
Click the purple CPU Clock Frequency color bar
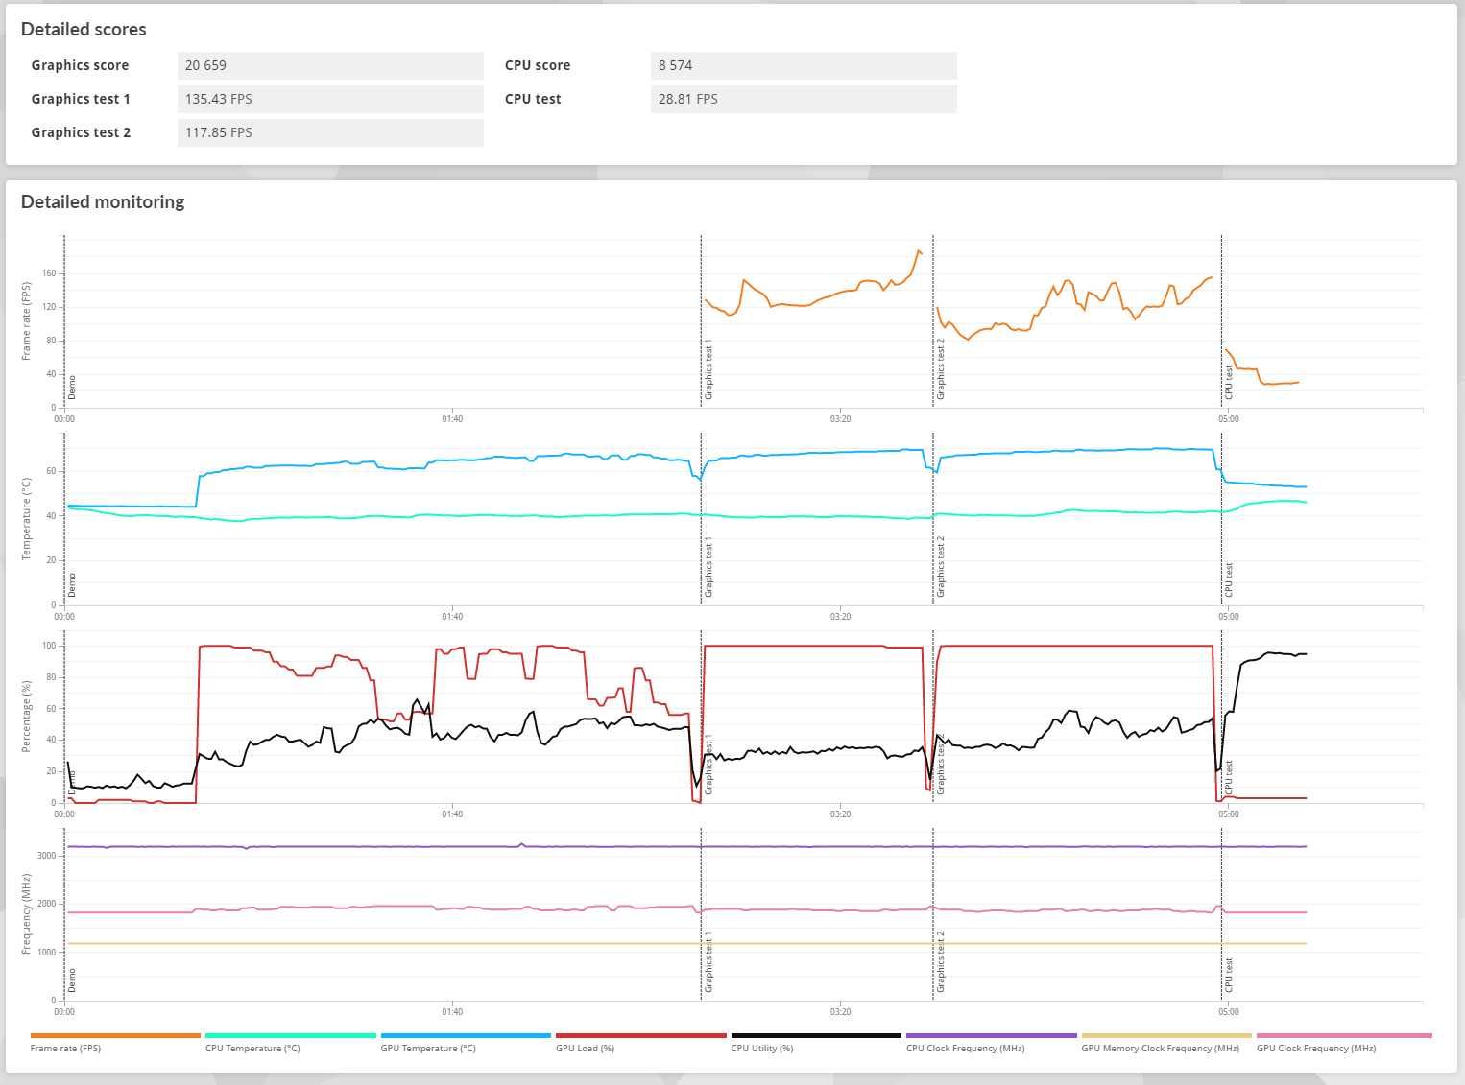tap(992, 1036)
